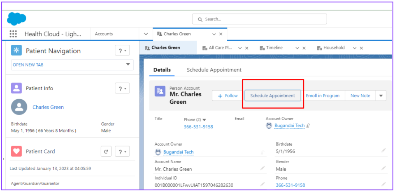The height and width of the screenshot is (192, 395).
Task: Open the Patient Navigation help dropdown
Action: pyautogui.click(x=123, y=51)
